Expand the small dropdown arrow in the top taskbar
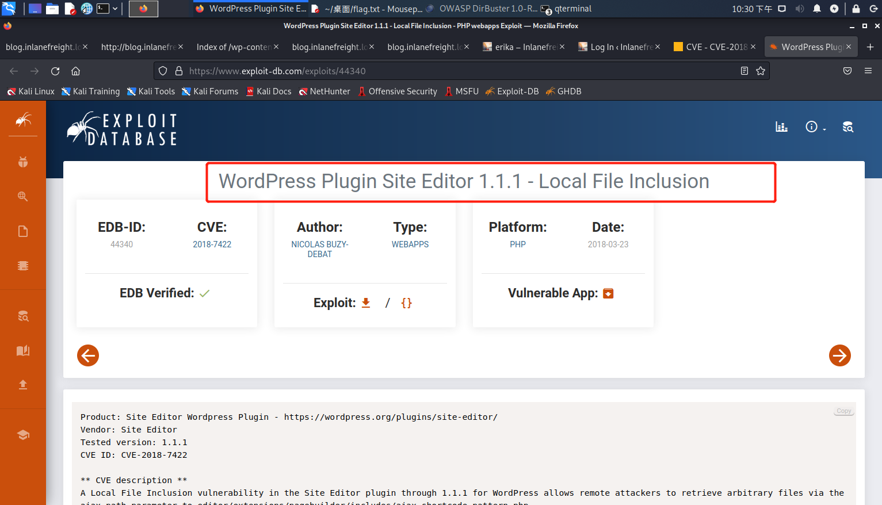882x505 pixels. pos(114,9)
